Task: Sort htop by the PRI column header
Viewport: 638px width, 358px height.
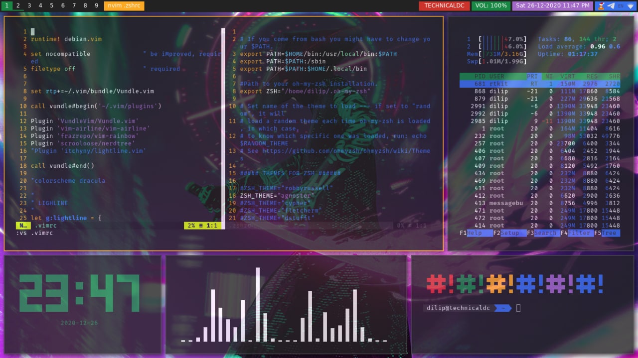Action: click(x=532, y=76)
